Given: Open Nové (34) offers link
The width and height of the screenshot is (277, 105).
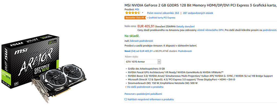Looking at the screenshot, I should click(x=130, y=51).
